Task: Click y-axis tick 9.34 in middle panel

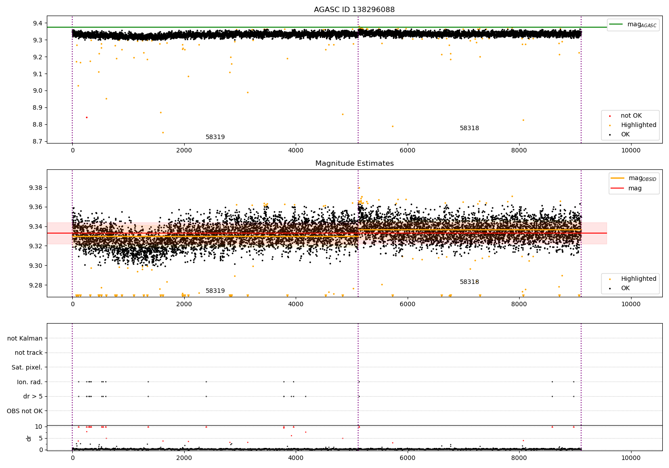Action: point(36,227)
